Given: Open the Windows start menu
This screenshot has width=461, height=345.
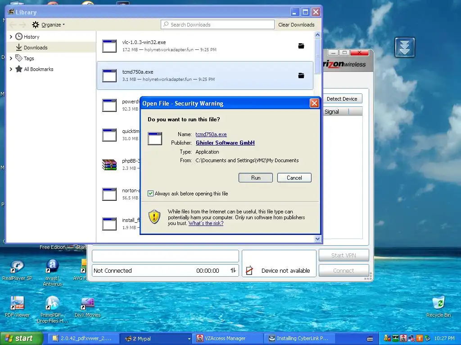Looking at the screenshot, I should pos(21,338).
